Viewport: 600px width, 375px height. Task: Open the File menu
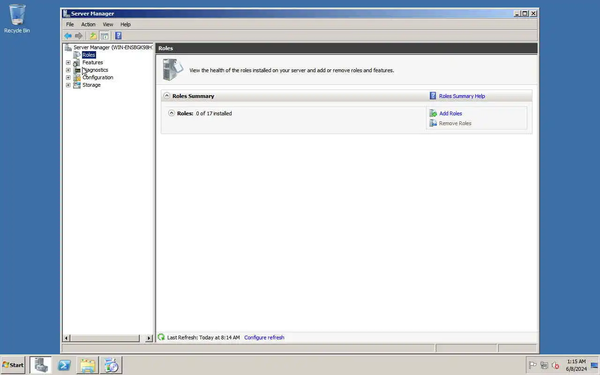(70, 24)
